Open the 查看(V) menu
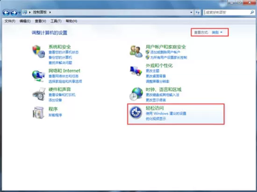 click(40, 21)
